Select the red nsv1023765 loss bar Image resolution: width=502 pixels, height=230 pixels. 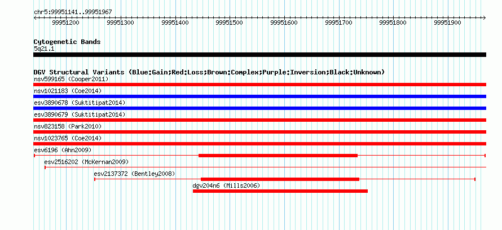coord(259,144)
